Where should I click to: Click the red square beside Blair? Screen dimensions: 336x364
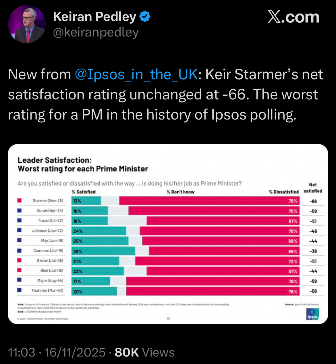pos(20,270)
